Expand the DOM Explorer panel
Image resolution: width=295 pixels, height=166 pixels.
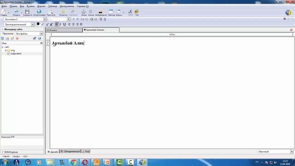click(3, 152)
